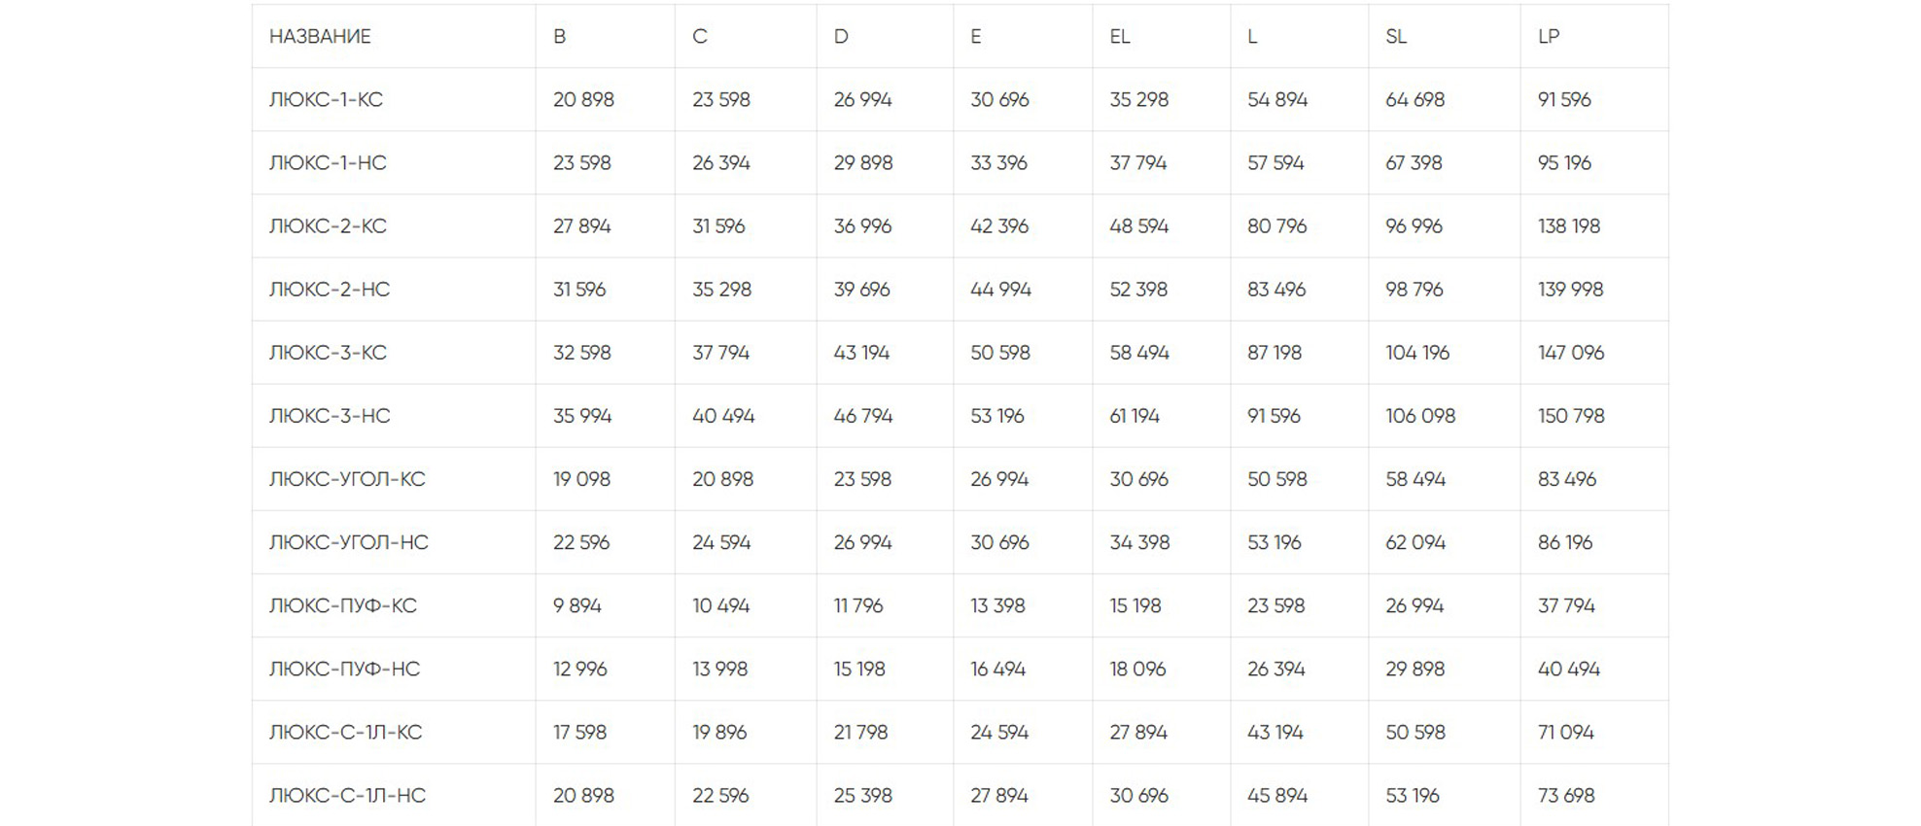Click price 31 596 in ЛЮКС-2-КС row
This screenshot has height=826, width=1921.
(x=718, y=226)
